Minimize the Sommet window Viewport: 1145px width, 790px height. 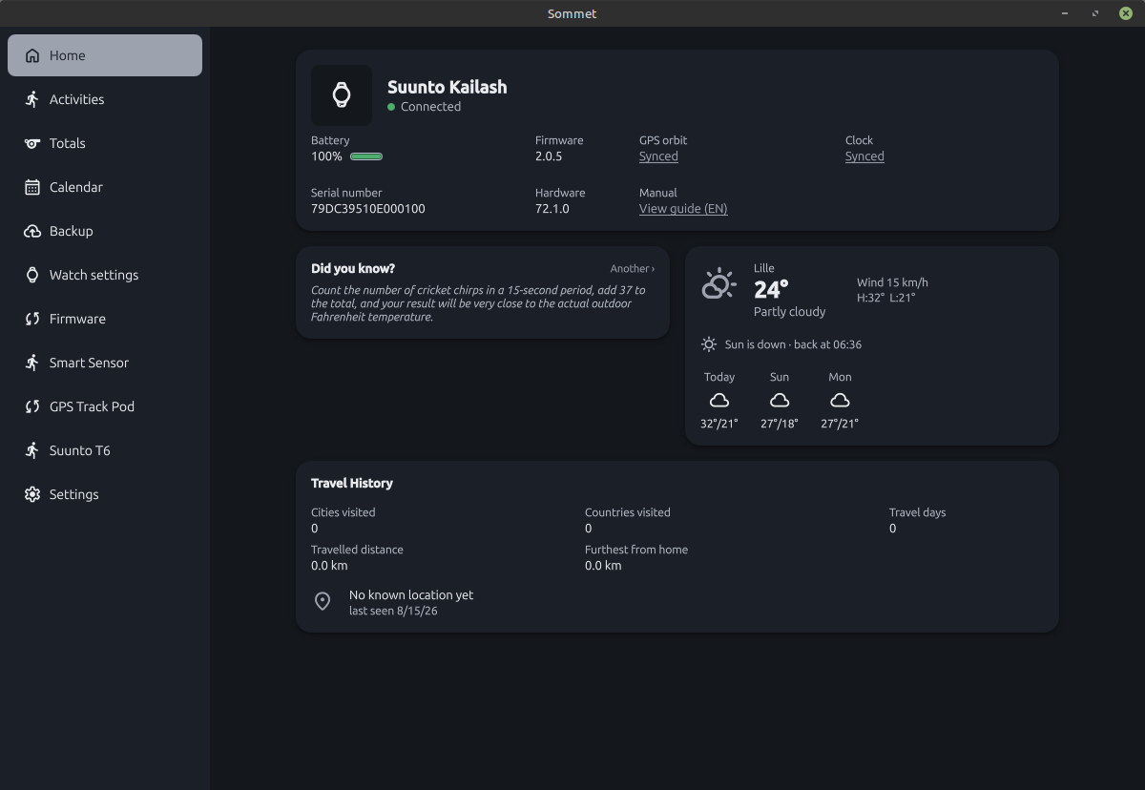point(1065,13)
